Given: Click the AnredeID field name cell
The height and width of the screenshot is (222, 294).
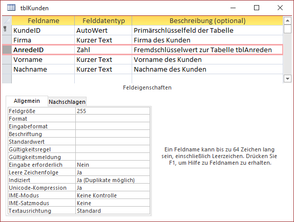Looking at the screenshot, I should [43, 50].
